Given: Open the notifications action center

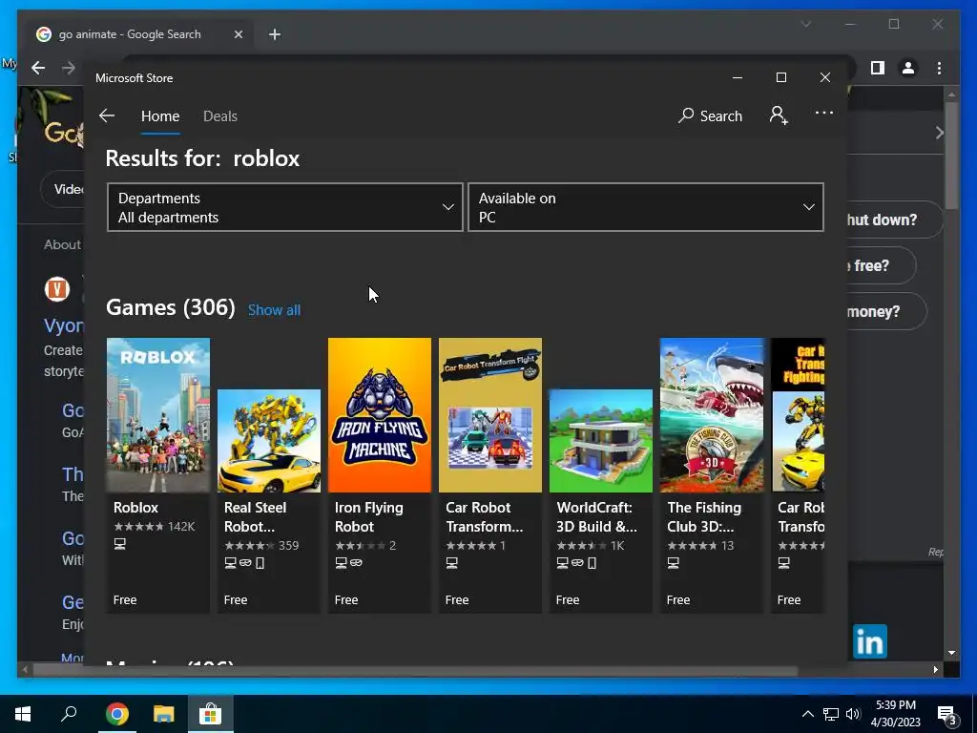Looking at the screenshot, I should (x=947, y=714).
